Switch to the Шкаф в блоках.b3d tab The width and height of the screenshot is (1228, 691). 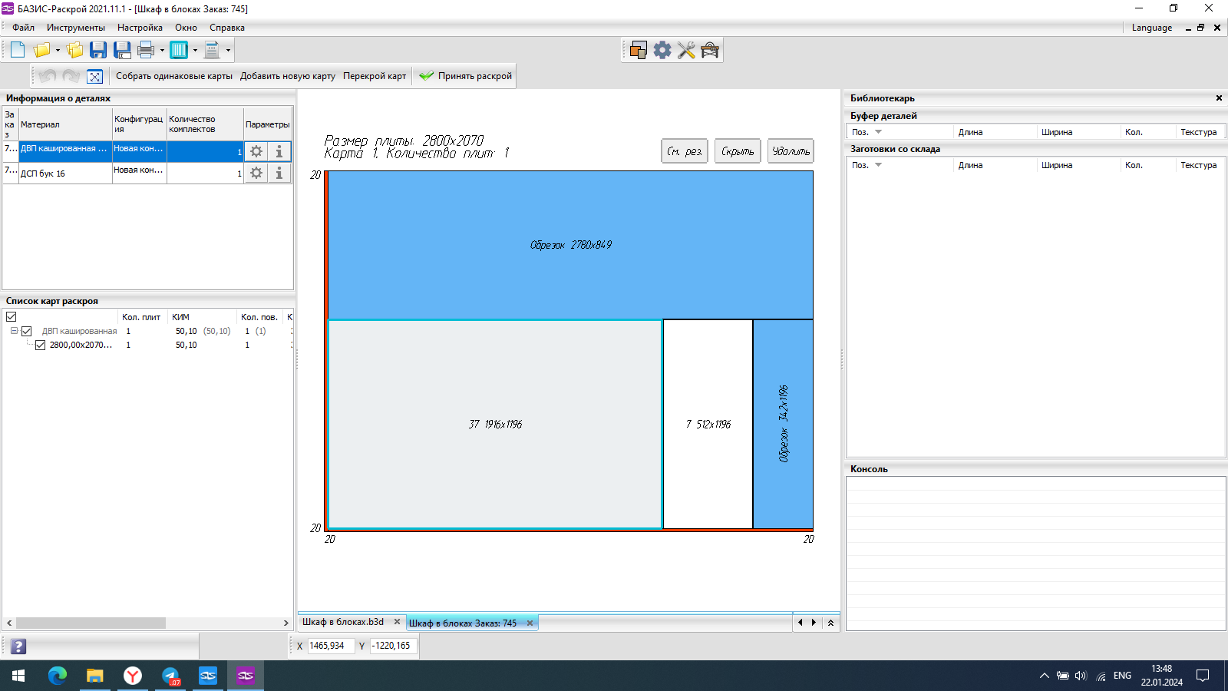pos(343,622)
